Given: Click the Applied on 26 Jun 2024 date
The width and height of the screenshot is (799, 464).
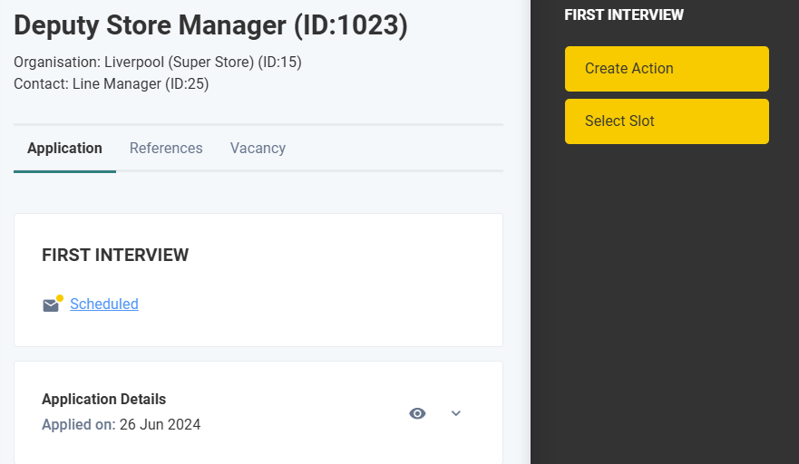Looking at the screenshot, I should [x=160, y=425].
